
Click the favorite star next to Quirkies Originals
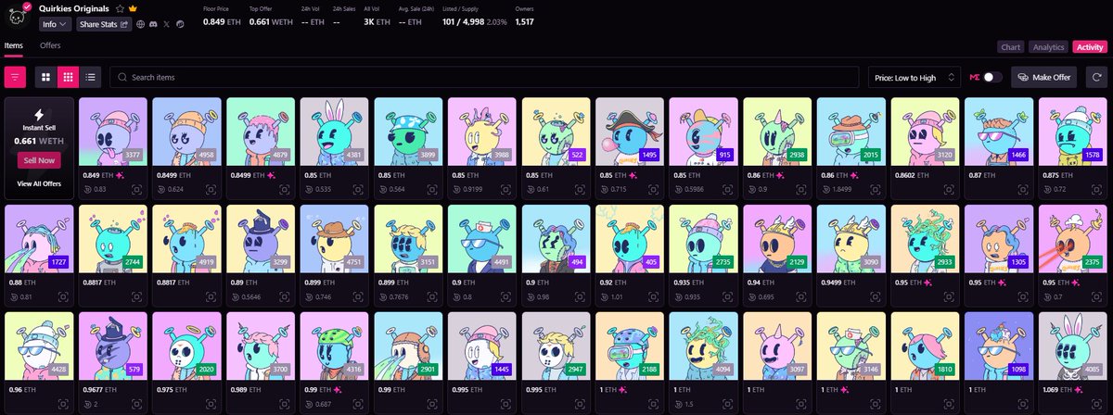(120, 7)
